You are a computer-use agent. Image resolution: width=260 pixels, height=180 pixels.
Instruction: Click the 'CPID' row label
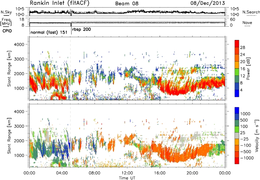pos(7,31)
